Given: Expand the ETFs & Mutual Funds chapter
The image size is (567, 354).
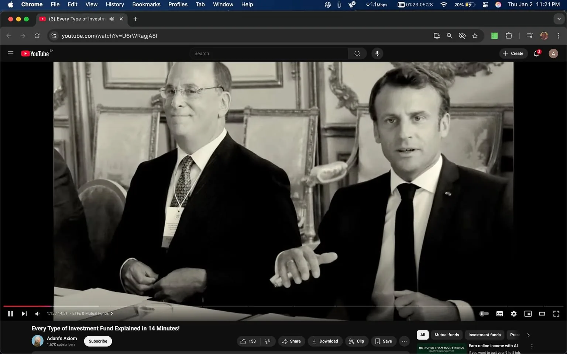Looking at the screenshot, I should (x=92, y=313).
